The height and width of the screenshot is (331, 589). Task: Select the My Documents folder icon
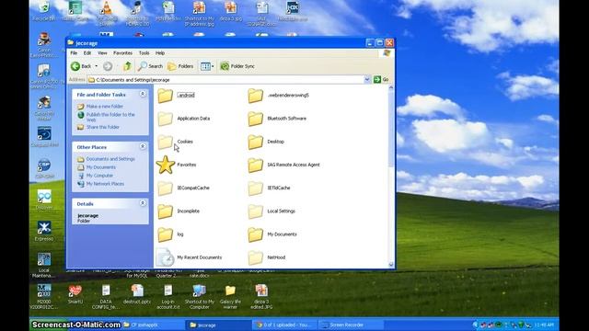[x=256, y=234]
